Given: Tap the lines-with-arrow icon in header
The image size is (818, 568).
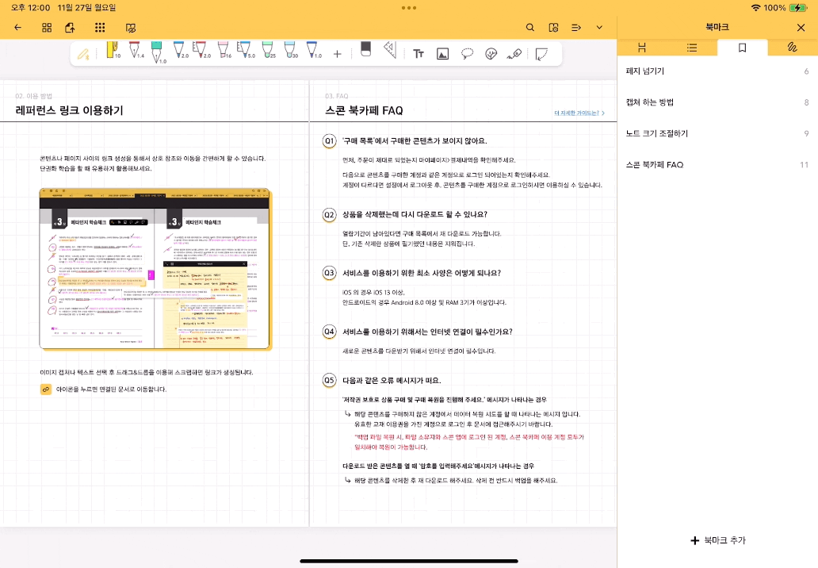Looking at the screenshot, I should (576, 28).
